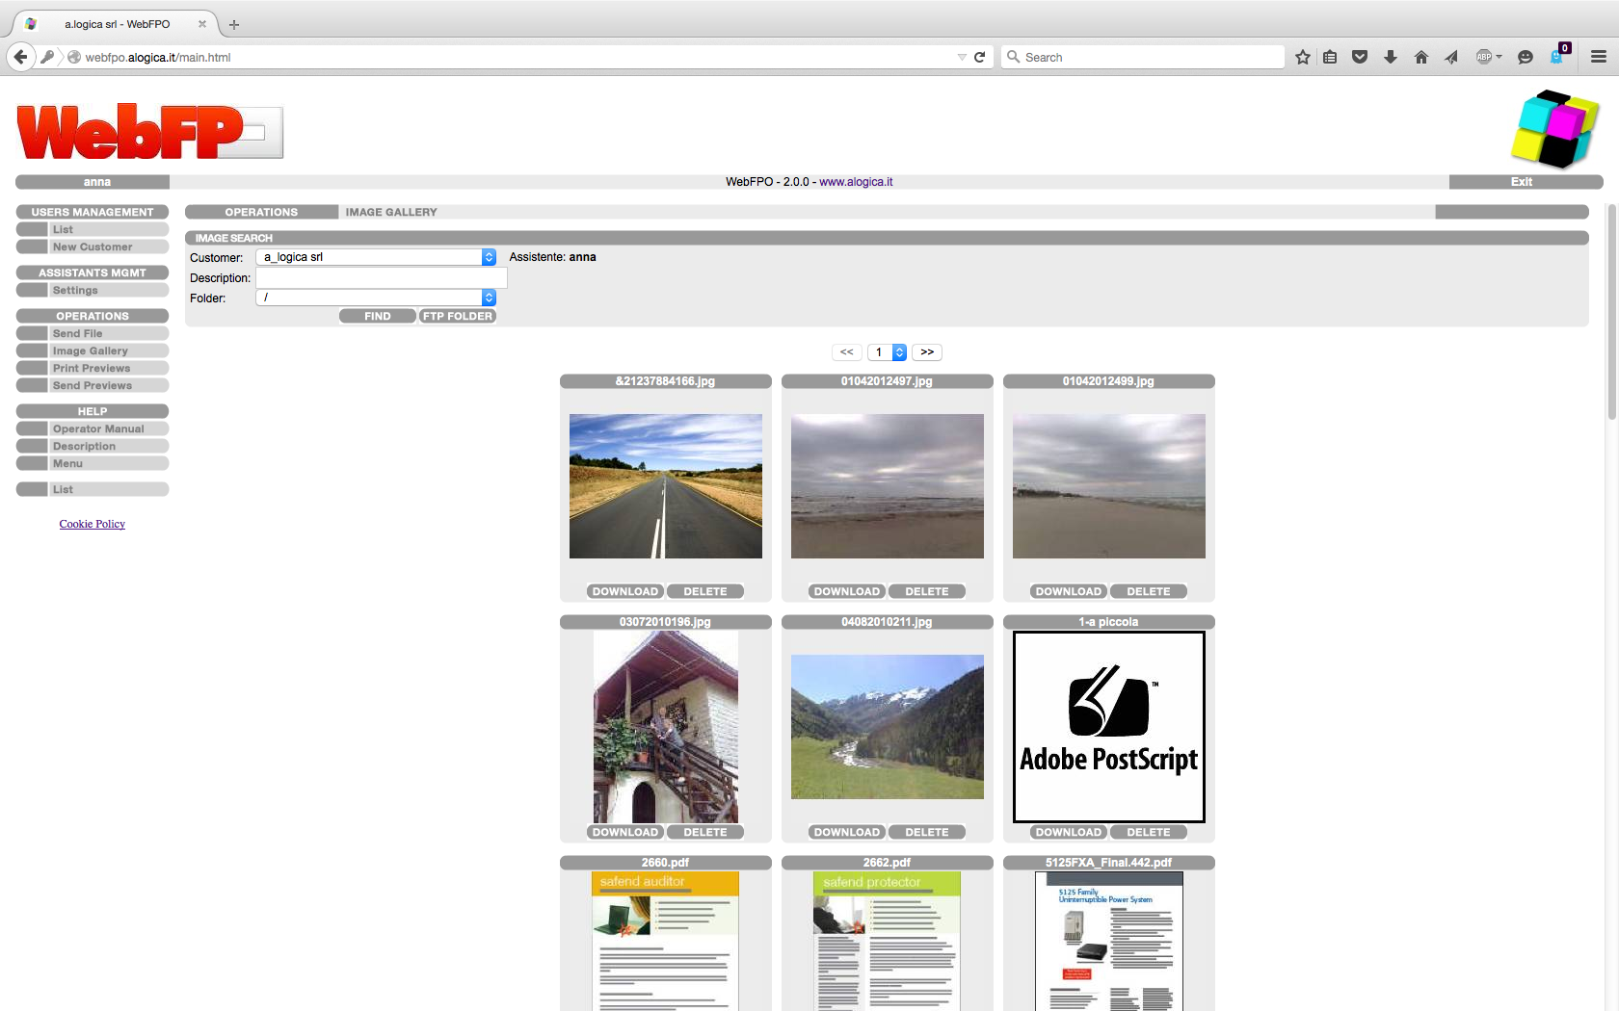Open the Help Menu item

93,463
